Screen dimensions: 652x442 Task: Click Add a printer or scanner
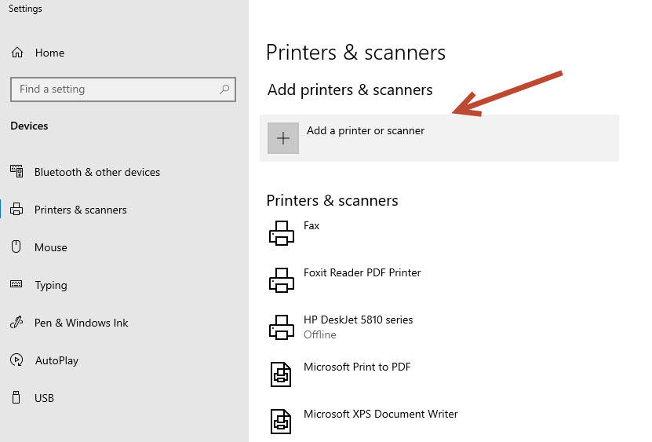point(439,138)
